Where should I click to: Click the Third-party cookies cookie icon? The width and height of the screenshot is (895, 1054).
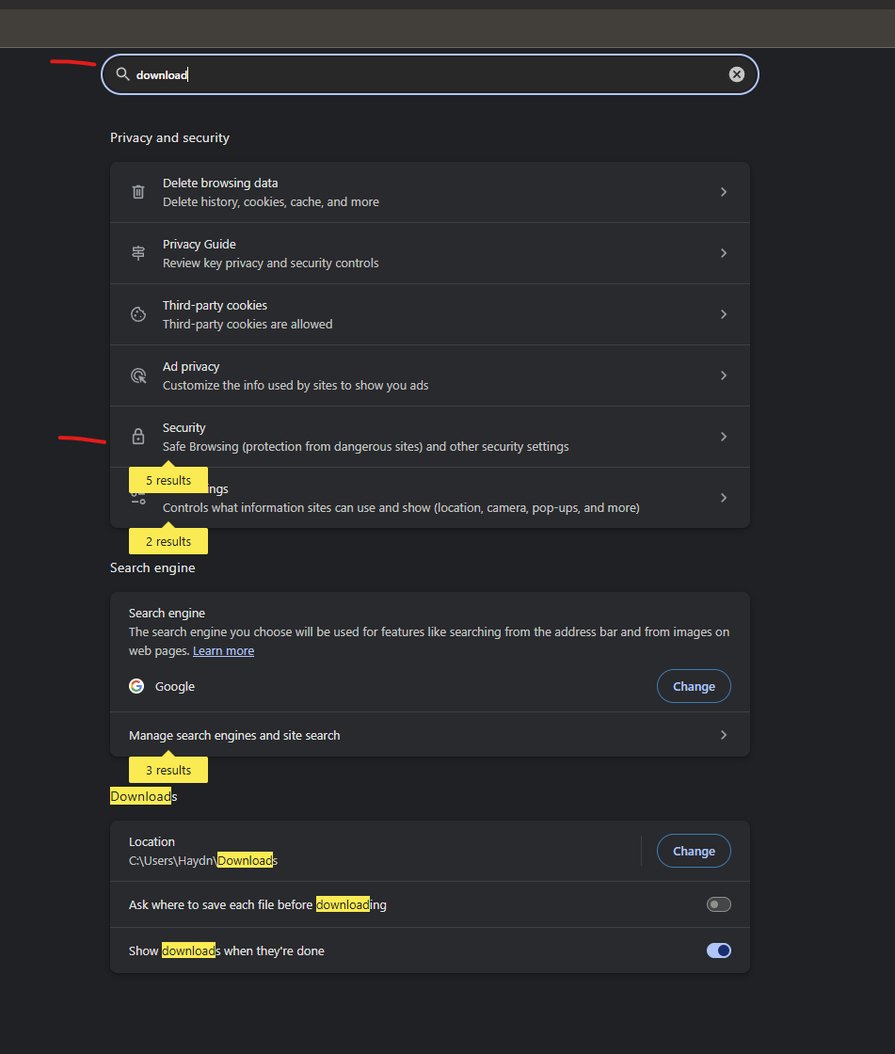138,314
